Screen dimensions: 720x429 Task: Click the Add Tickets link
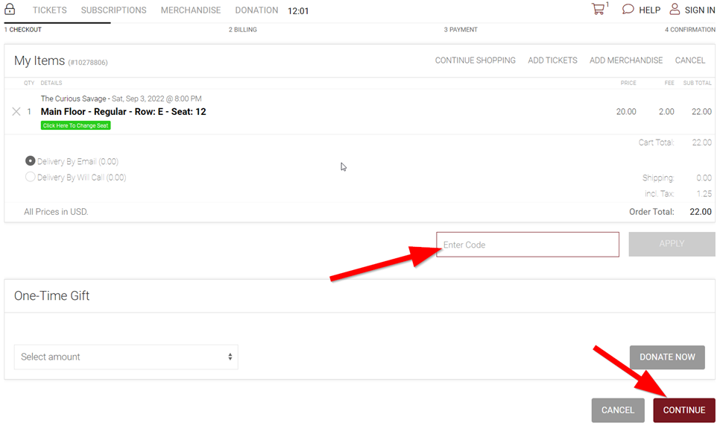(552, 60)
